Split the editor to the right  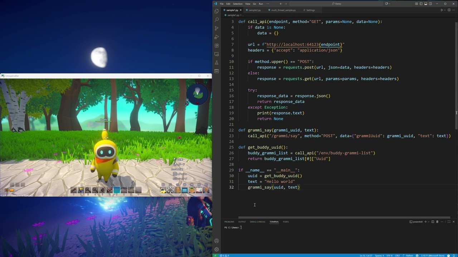449,10
